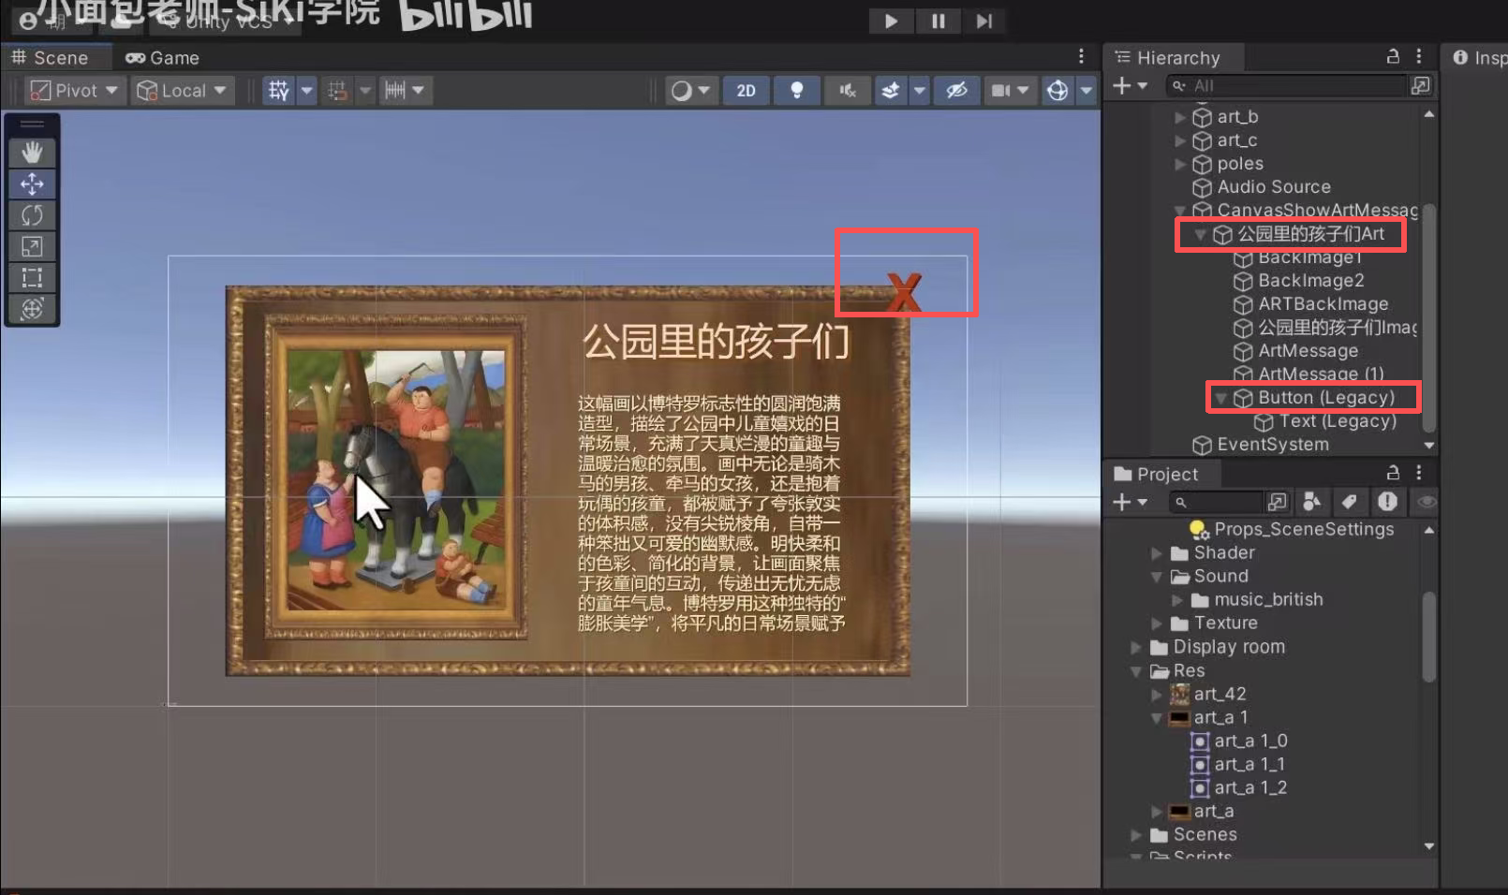Image resolution: width=1508 pixels, height=895 pixels.
Task: Toggle scene lighting bulb icon
Action: 797,90
